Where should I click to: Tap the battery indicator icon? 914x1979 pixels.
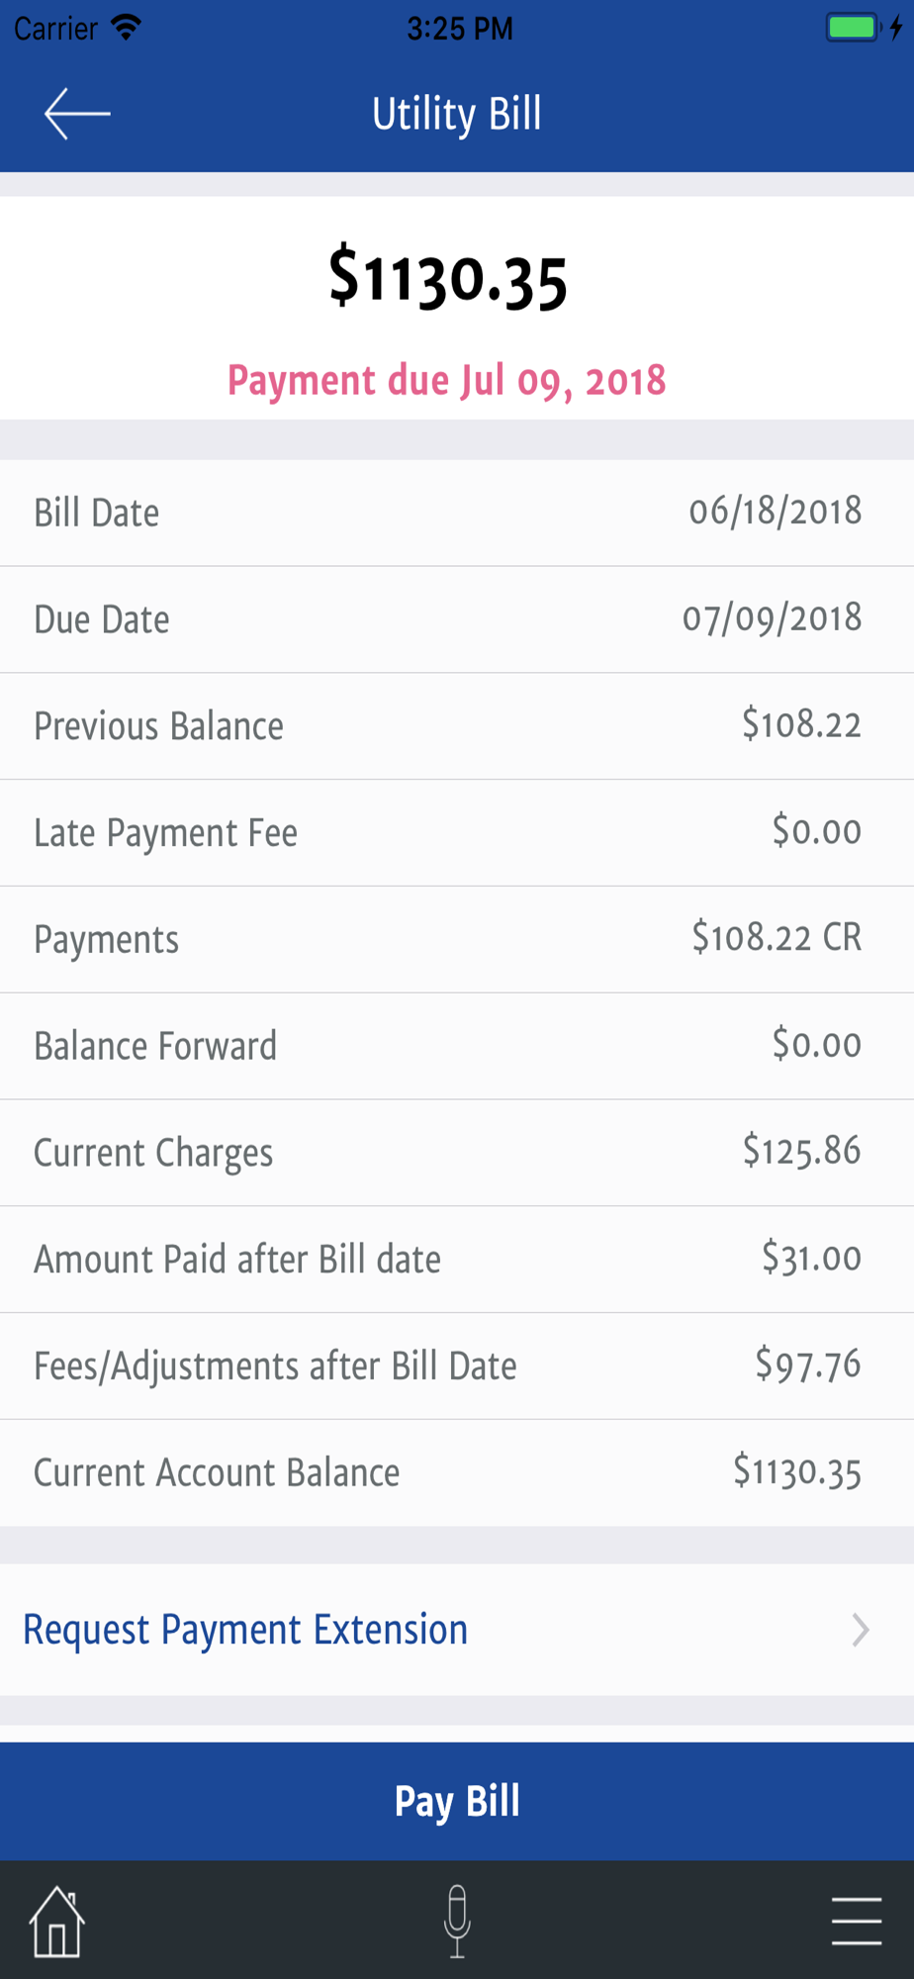click(x=853, y=28)
